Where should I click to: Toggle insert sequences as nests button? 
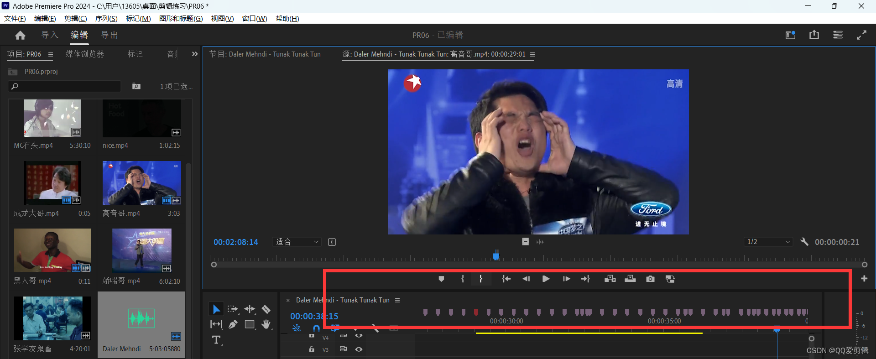coord(297,328)
